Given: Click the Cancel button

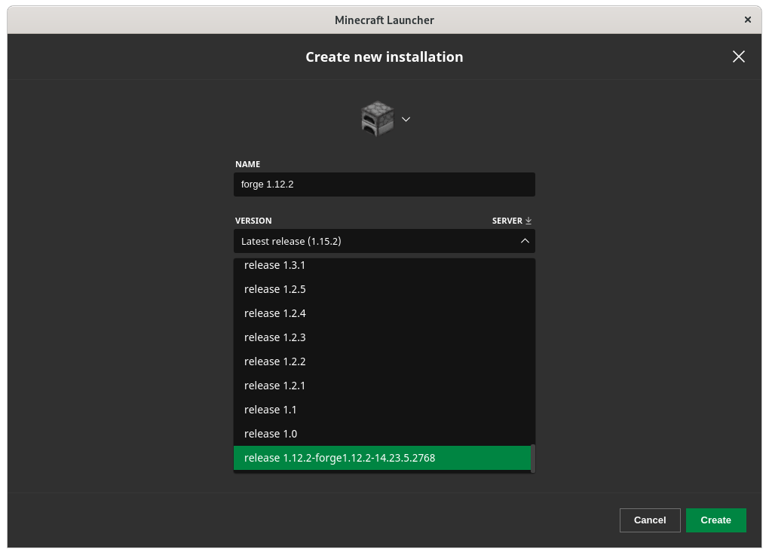Looking at the screenshot, I should 650,520.
